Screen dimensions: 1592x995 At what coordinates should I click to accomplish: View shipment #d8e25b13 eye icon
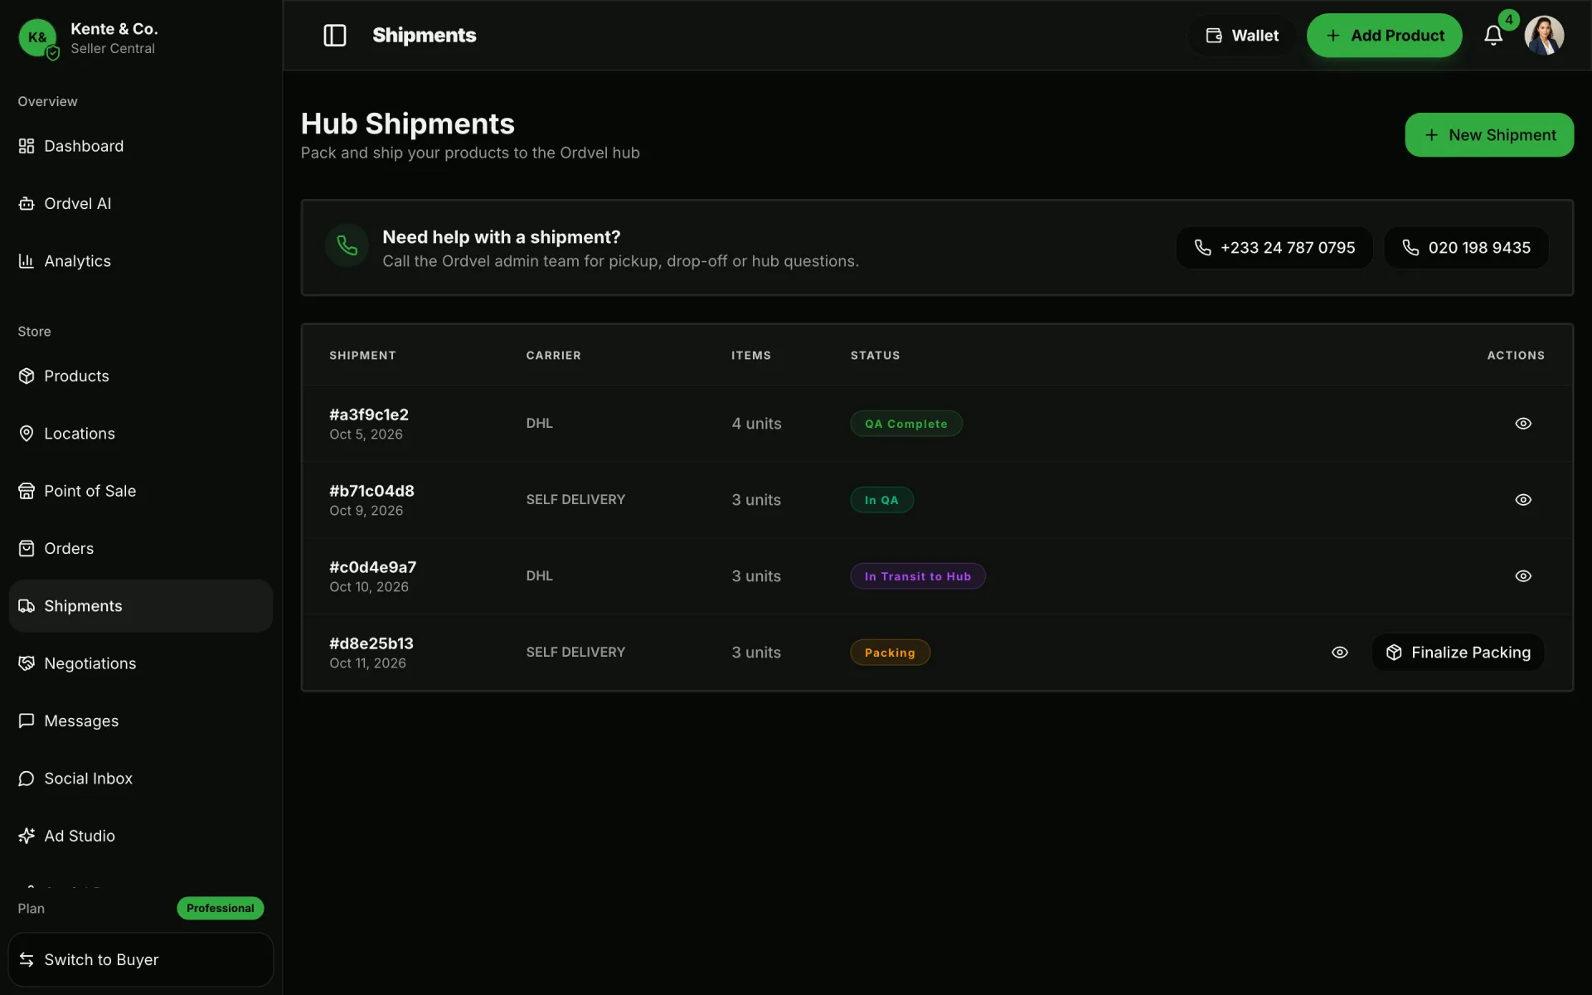[1340, 653]
